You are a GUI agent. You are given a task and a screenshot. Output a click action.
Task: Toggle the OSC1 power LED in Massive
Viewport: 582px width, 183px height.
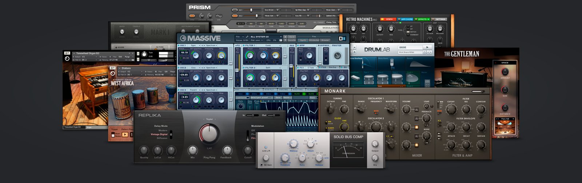pyautogui.click(x=179, y=45)
